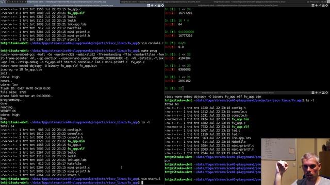Click 'total 64' in the left pane
This screenshot has height=185, width=330.
7,126
